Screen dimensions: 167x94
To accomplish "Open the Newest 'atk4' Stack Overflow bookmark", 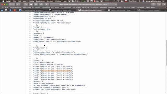I will pyautogui.click(x=32, y=8).
